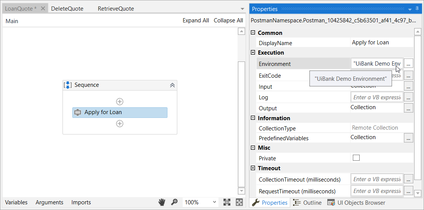Open the Outline panel tab
Viewport: 424px width, 210px height.
[308, 203]
